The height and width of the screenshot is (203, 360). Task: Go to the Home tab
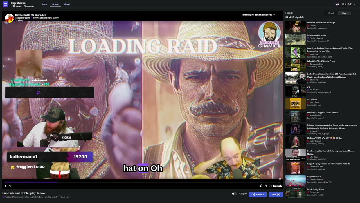[44, 4]
